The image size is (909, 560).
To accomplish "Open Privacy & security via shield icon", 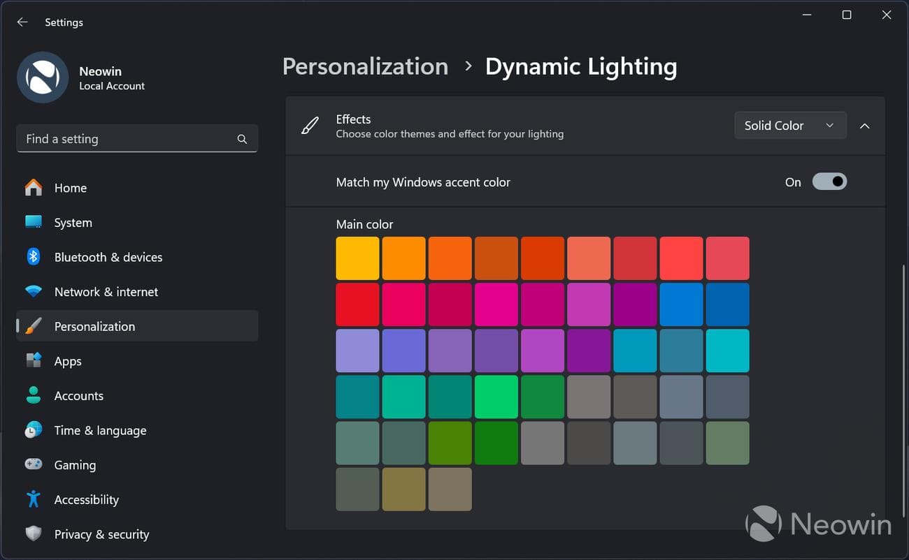I will pyautogui.click(x=33, y=533).
